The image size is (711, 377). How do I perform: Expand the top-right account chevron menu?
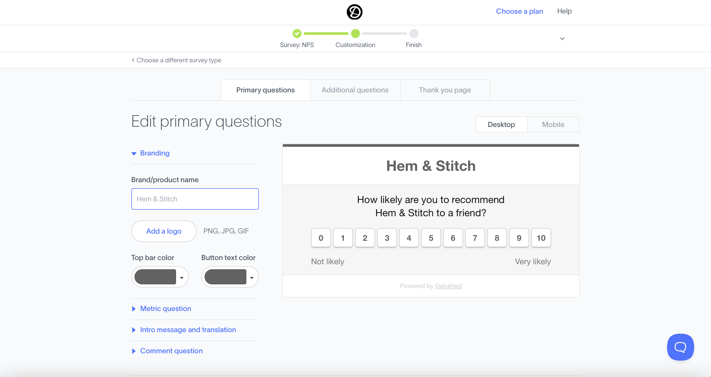point(562,39)
